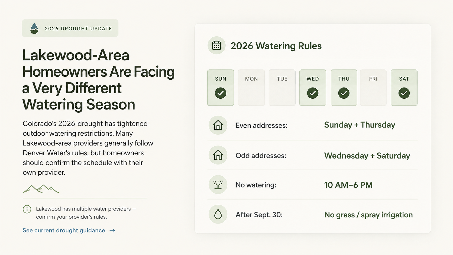Viewport: 453px width, 255px height.
Task: Click the arrow after See current drought guidance
Action: point(112,231)
